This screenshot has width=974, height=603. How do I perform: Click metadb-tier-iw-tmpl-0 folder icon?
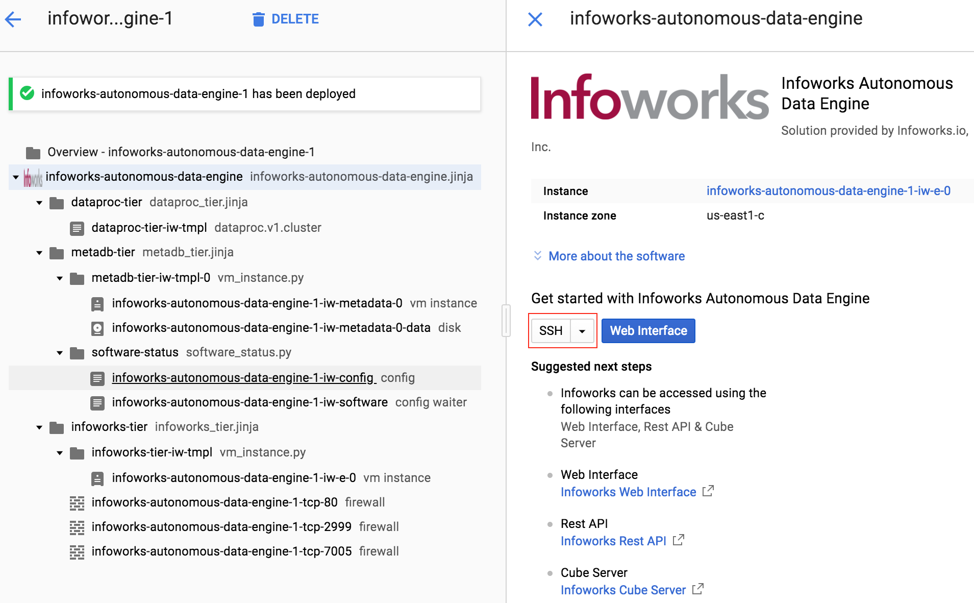coord(77,279)
